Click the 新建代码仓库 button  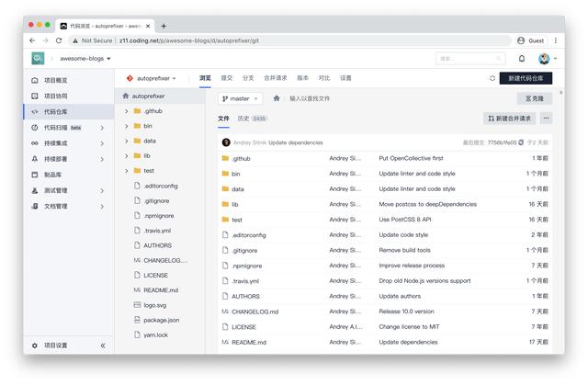click(x=526, y=78)
